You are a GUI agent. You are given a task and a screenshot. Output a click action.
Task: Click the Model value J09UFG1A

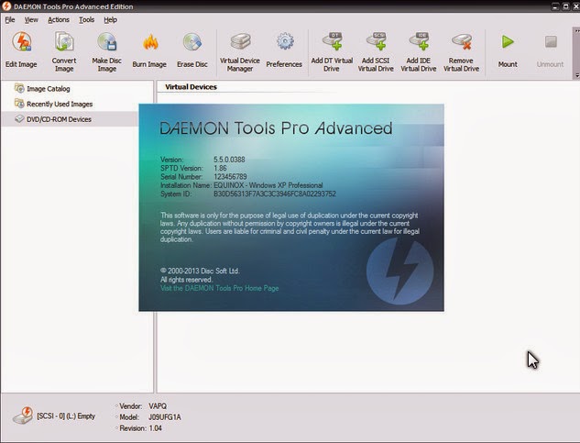click(x=165, y=417)
